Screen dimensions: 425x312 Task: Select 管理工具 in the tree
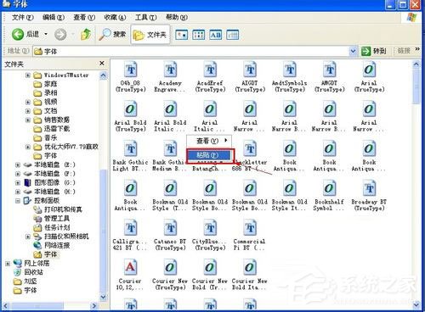(x=52, y=219)
